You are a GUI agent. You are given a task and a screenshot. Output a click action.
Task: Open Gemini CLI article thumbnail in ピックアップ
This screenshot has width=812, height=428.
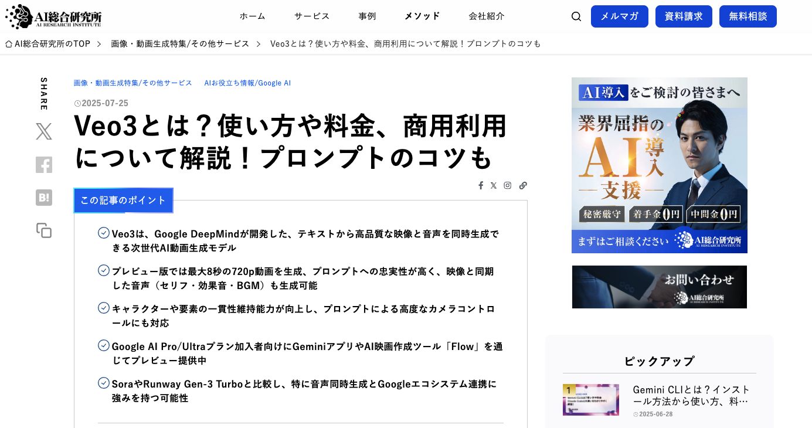pos(591,400)
